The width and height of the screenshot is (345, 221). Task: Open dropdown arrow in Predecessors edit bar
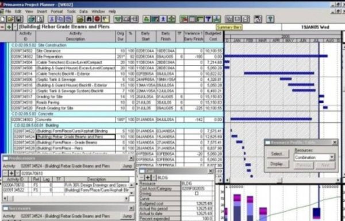(x=17, y=173)
